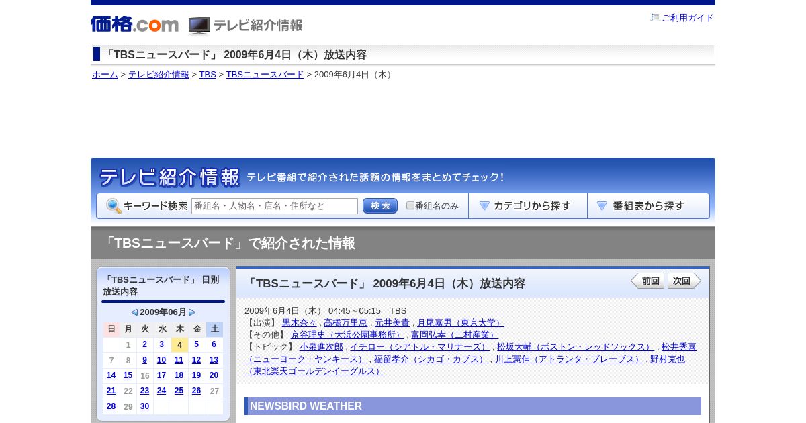Select June 11 in calendar
The width and height of the screenshot is (806, 423).
179,360
